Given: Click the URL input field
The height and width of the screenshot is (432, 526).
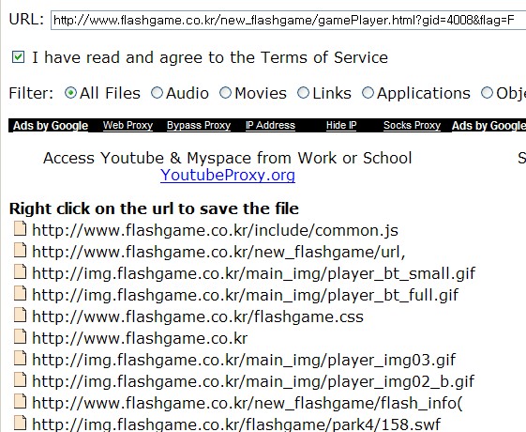Looking at the screenshot, I should point(289,20).
